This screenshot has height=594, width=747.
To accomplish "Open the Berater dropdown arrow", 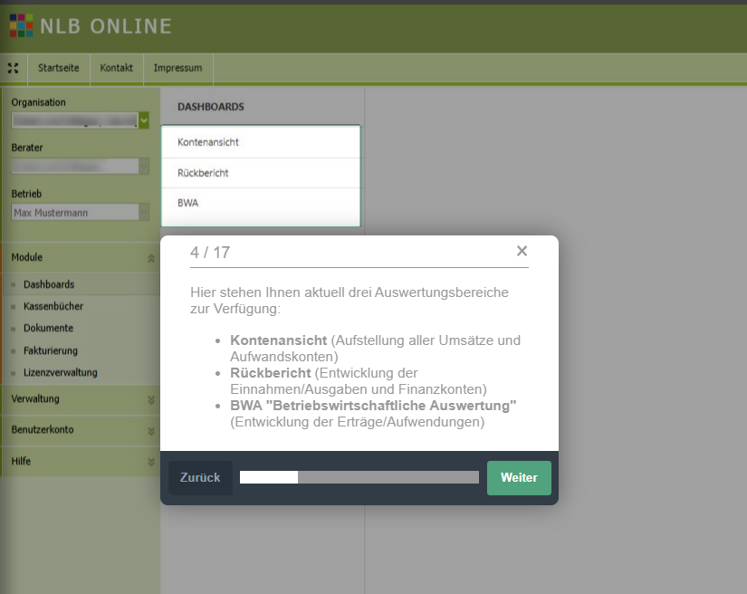I will tap(144, 166).
